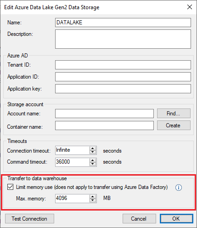Increase Command timeout with up arrow
Image resolution: width=197 pixels, height=228 pixels.
pyautogui.click(x=93, y=160)
